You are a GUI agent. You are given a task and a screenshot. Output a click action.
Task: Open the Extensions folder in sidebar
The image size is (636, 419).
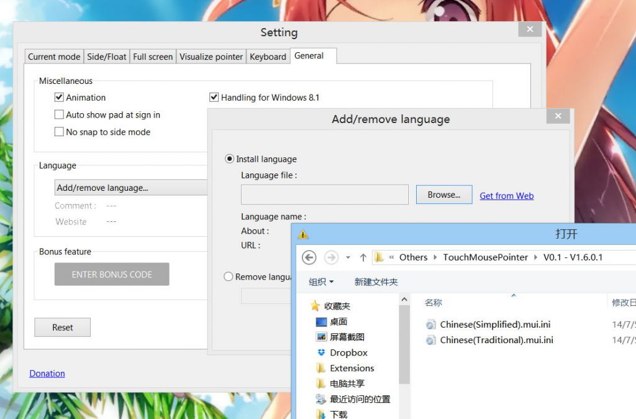coord(352,368)
